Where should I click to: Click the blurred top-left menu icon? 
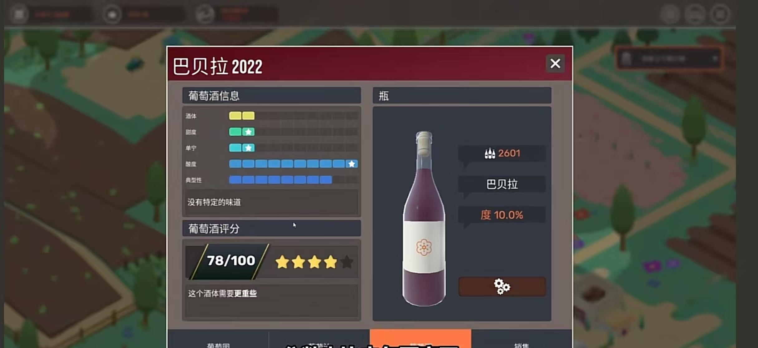click(x=19, y=14)
